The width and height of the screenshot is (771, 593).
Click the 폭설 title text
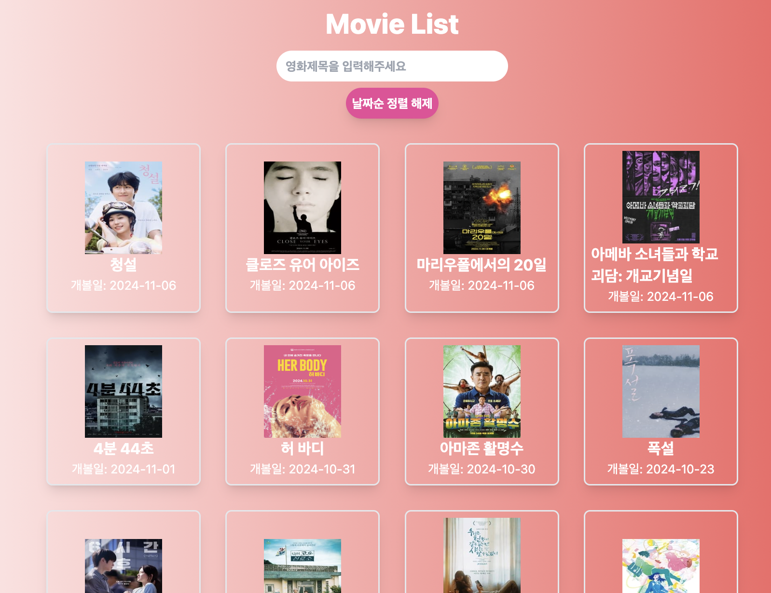point(661,448)
